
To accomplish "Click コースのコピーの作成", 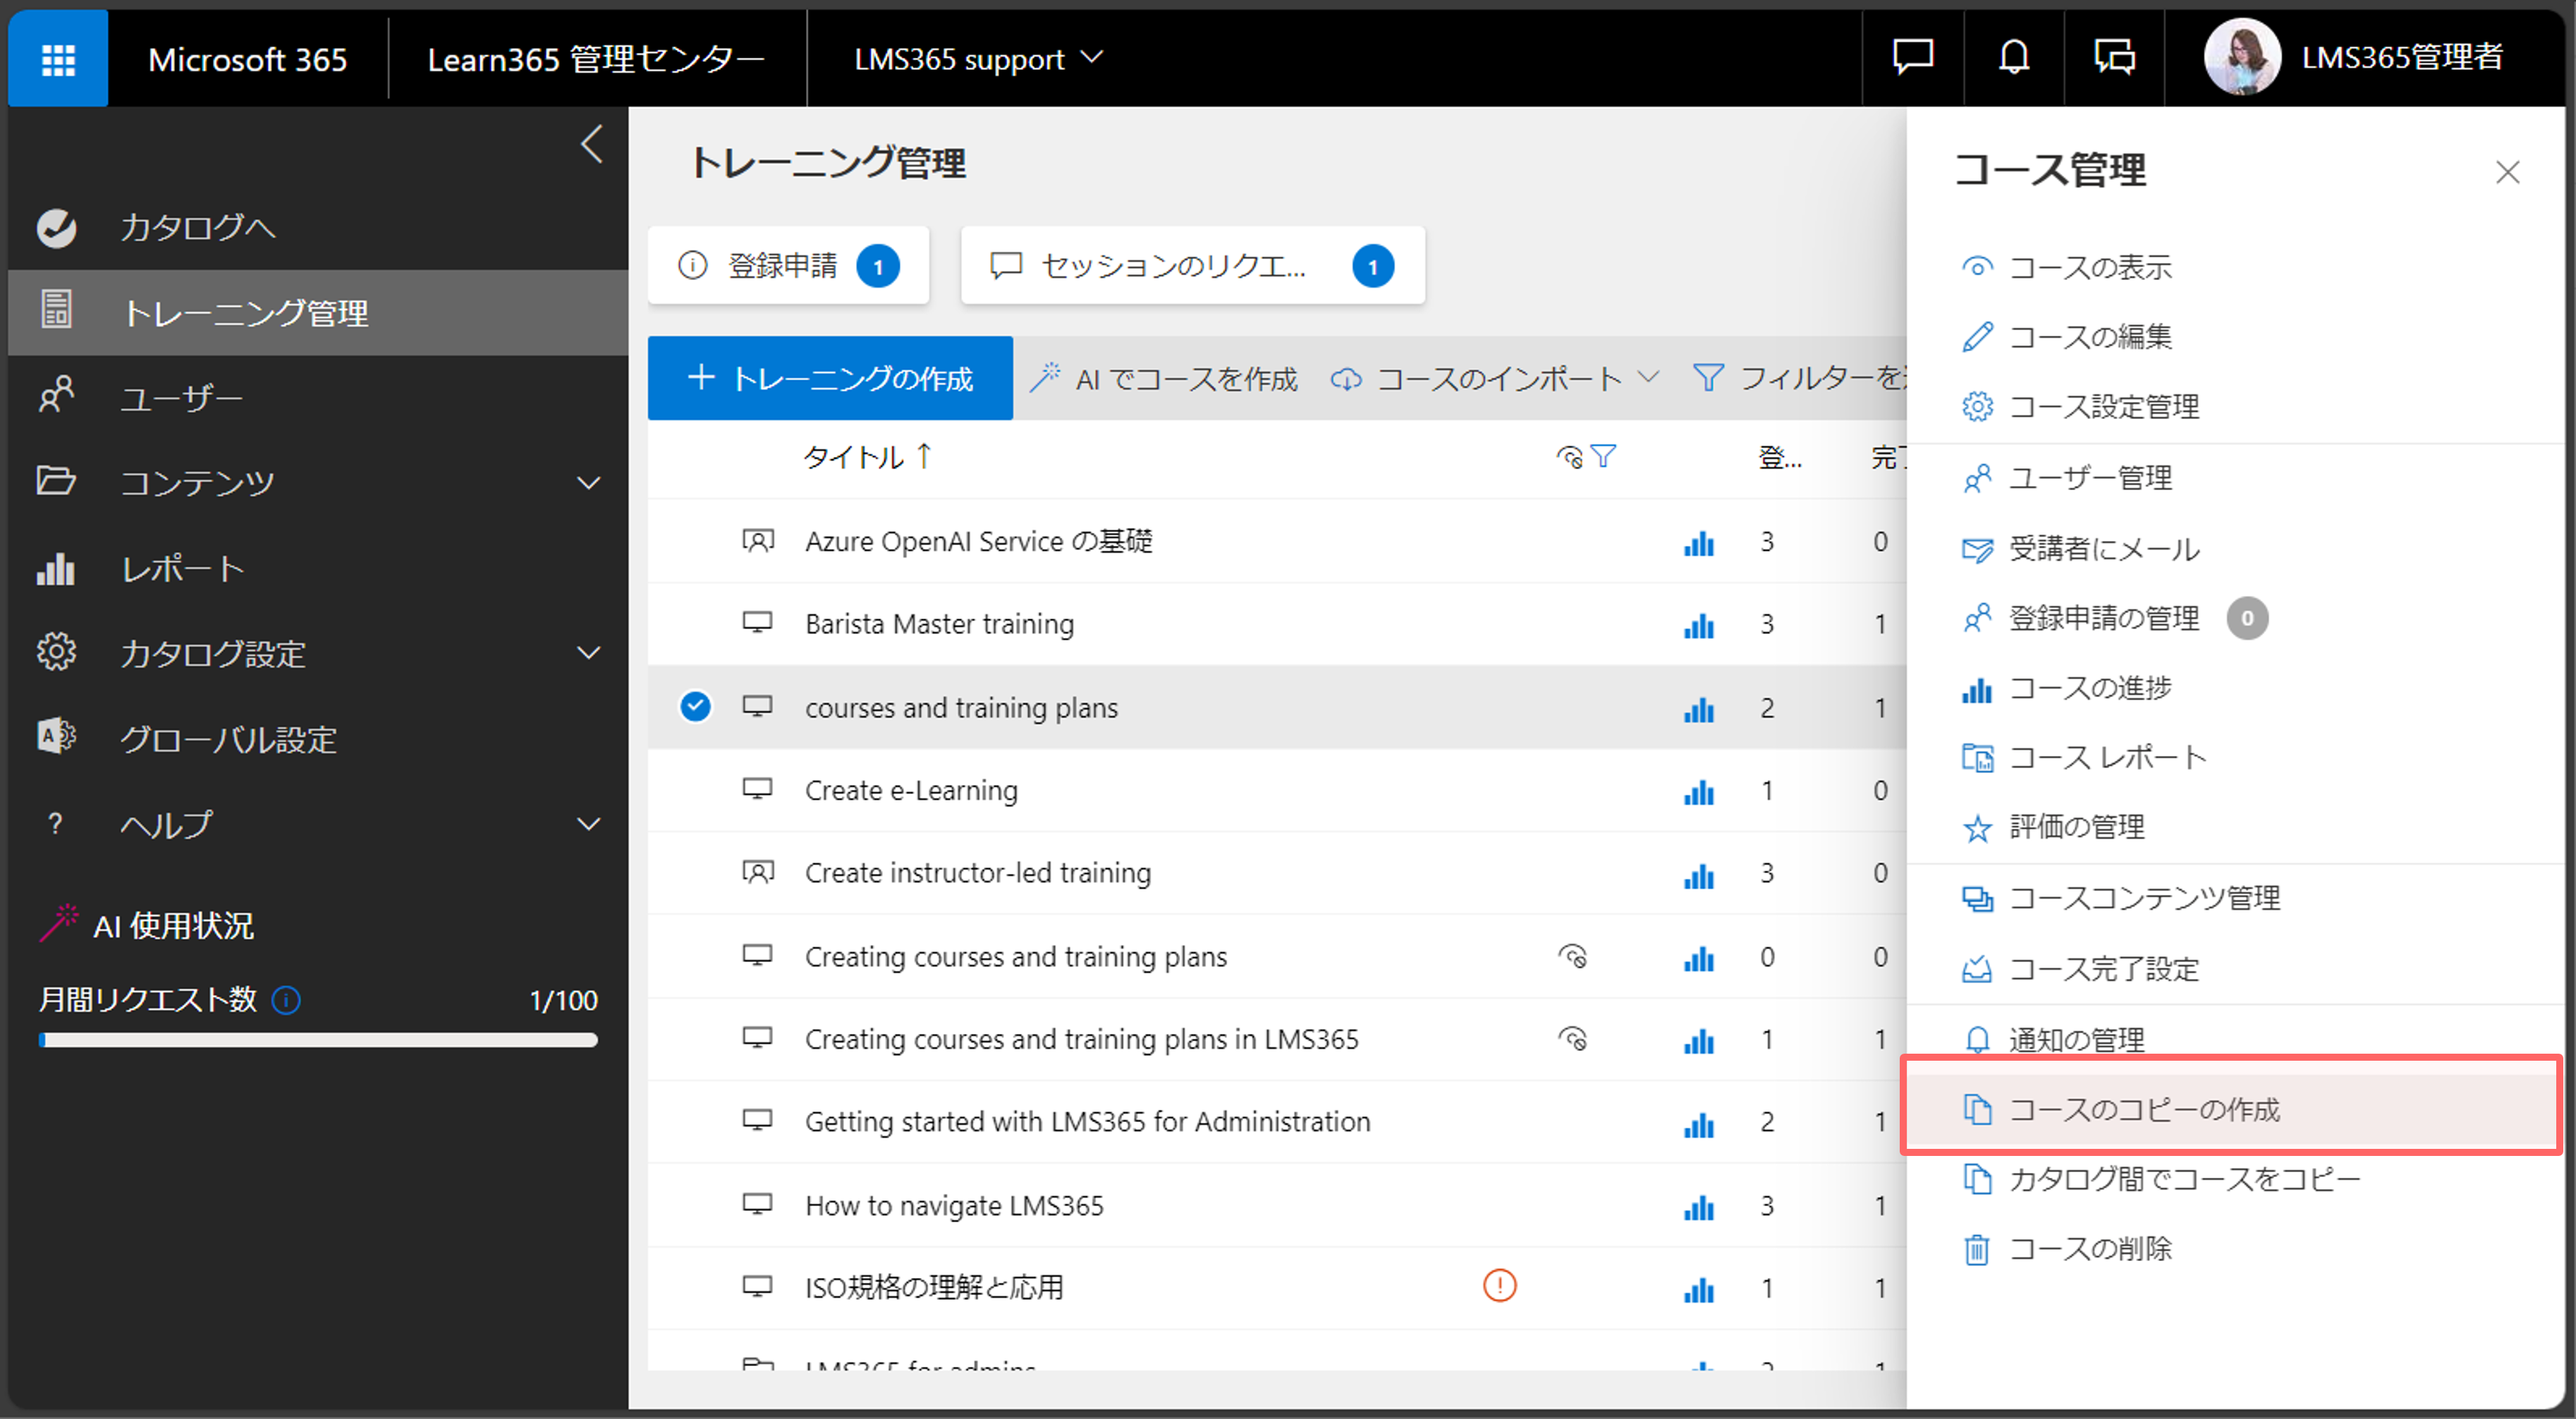I will [2231, 1109].
